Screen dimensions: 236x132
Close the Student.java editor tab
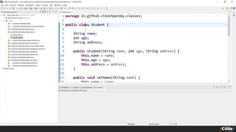(x=73, y=12)
